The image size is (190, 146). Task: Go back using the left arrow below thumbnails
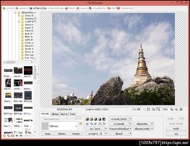pos(17,136)
